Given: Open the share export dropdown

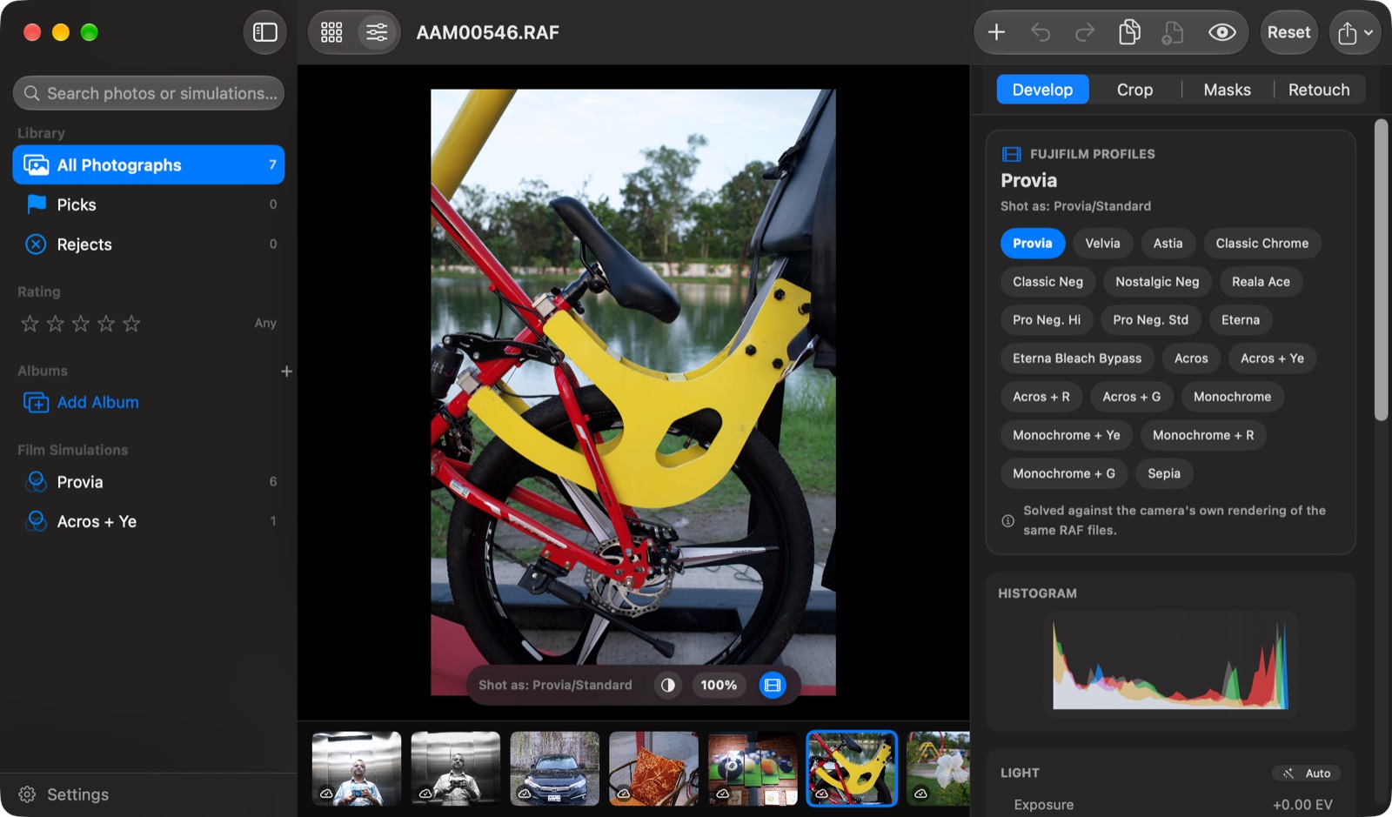Looking at the screenshot, I should point(1355,32).
